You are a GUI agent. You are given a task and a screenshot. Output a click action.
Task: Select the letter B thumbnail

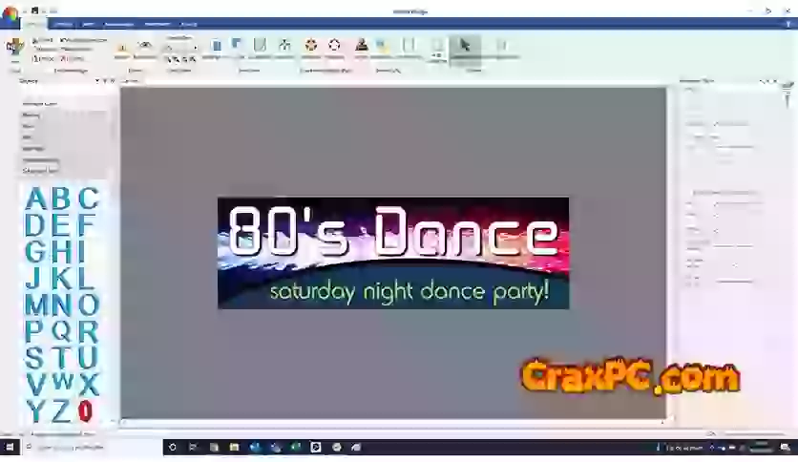[61, 199]
